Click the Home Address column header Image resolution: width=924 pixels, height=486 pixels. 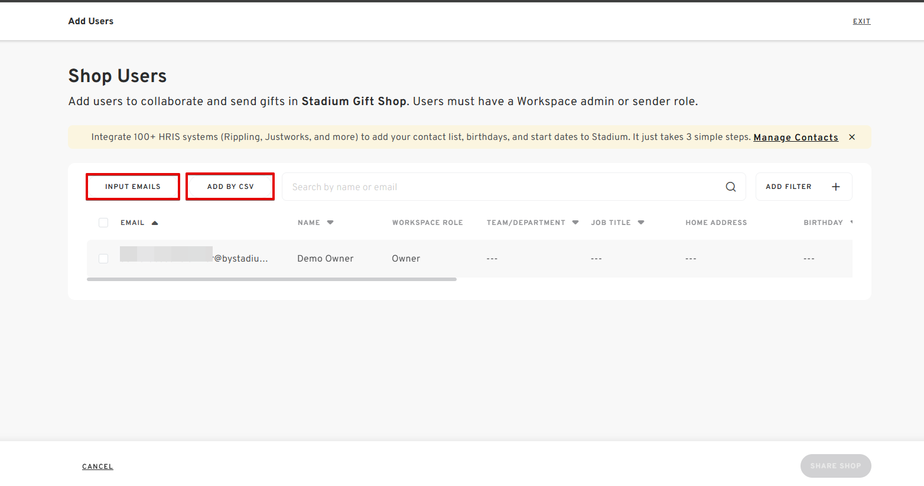[x=716, y=223]
